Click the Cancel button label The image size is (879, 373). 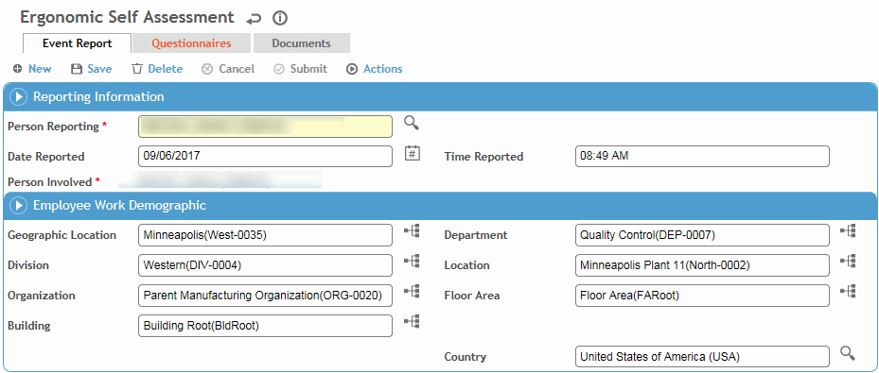(x=237, y=69)
